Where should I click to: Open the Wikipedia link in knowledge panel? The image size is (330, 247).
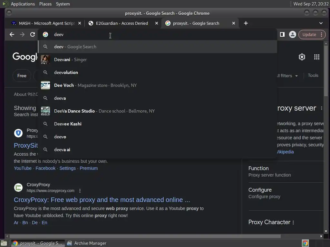click(x=286, y=152)
